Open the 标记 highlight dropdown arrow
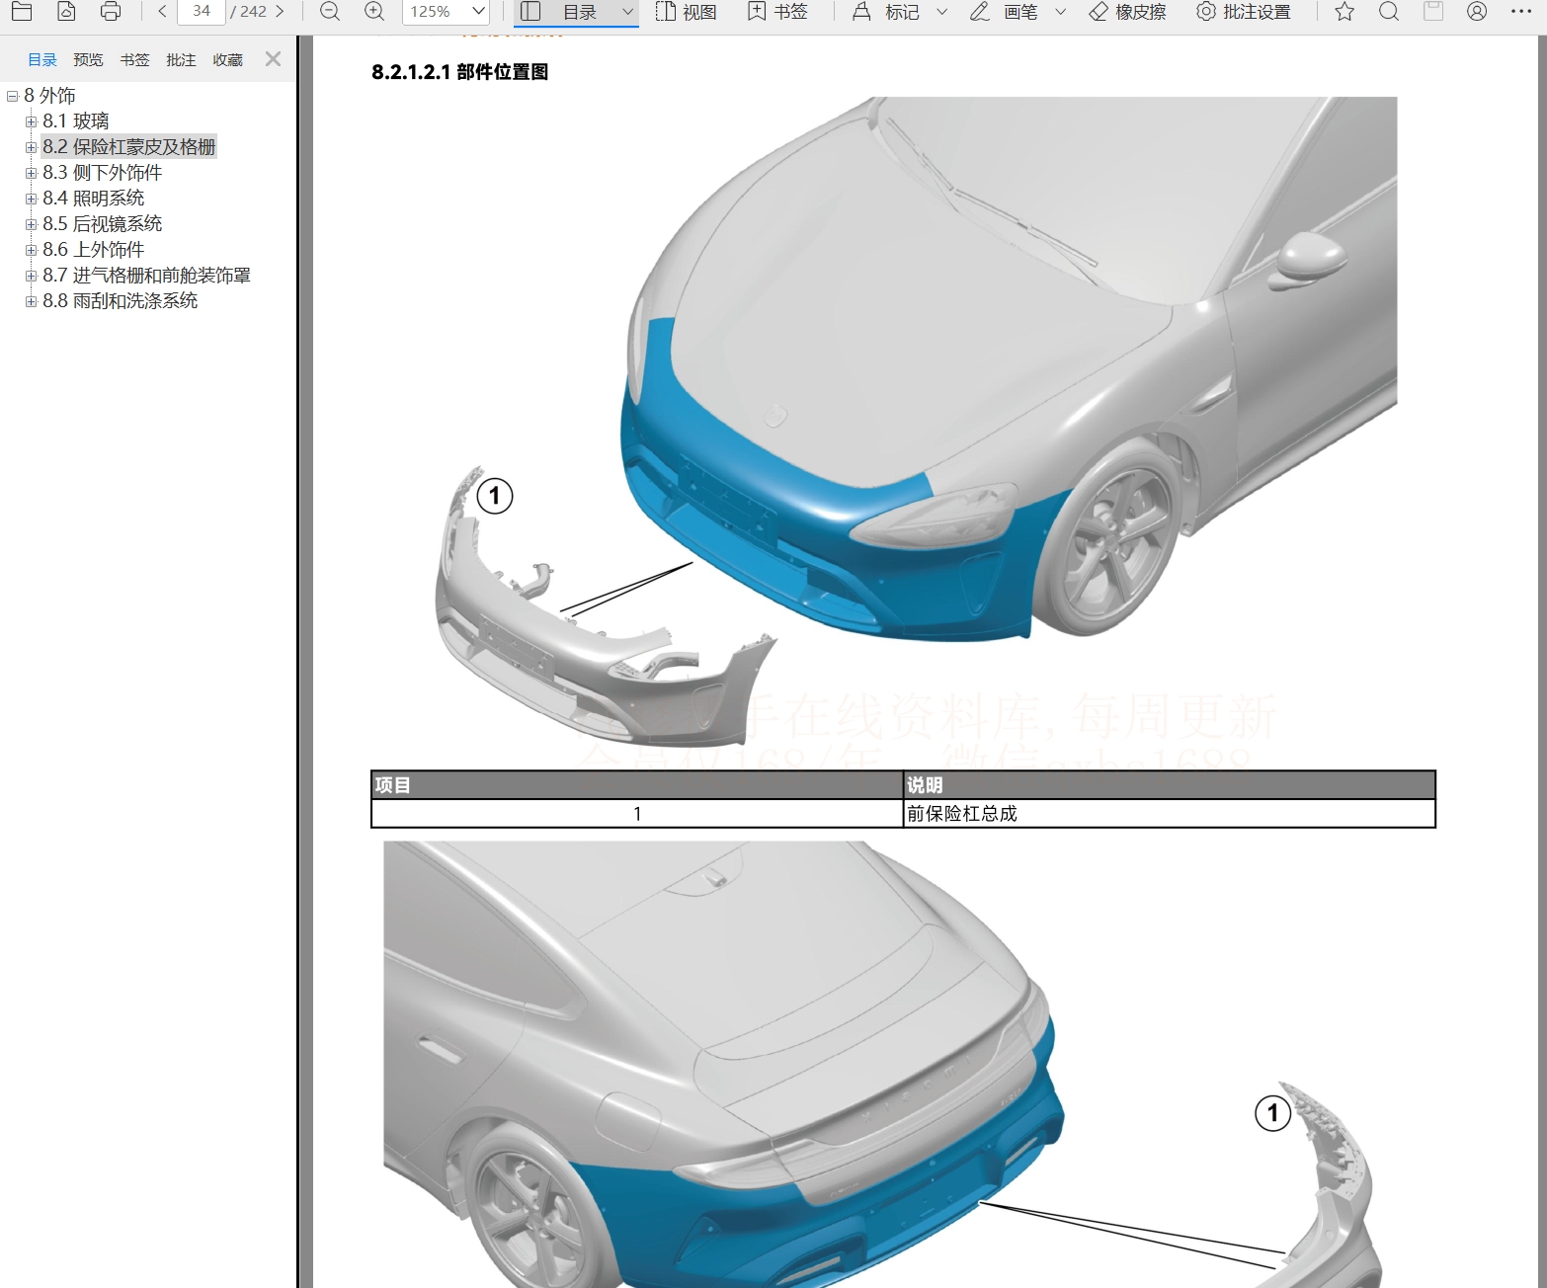 click(x=941, y=12)
